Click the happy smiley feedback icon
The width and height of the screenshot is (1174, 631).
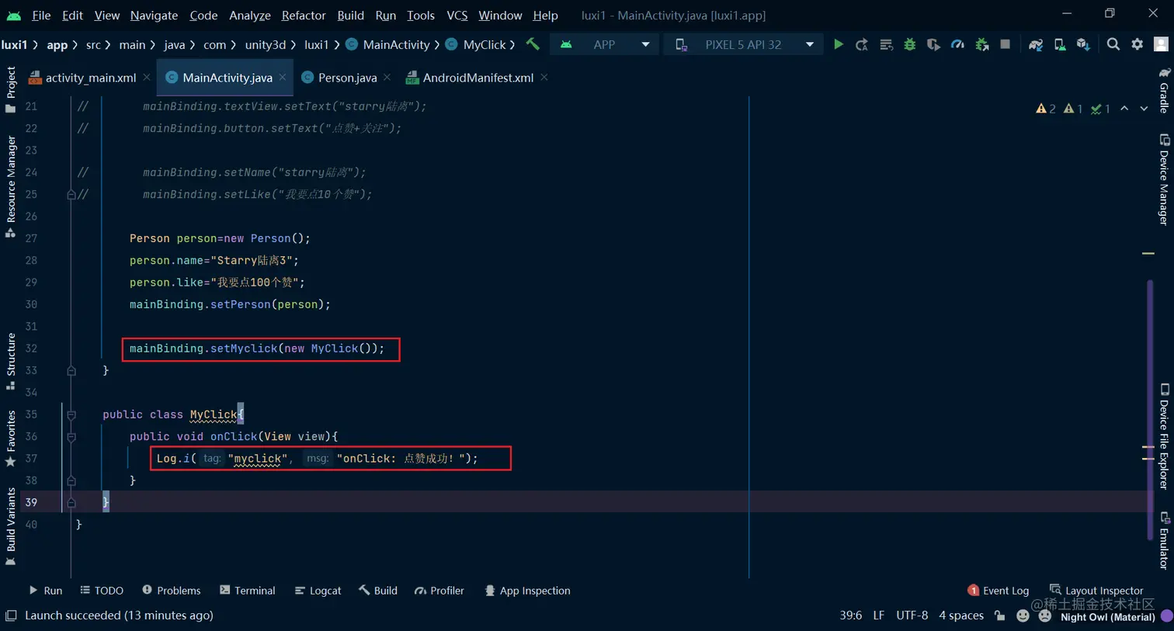coord(1023,615)
